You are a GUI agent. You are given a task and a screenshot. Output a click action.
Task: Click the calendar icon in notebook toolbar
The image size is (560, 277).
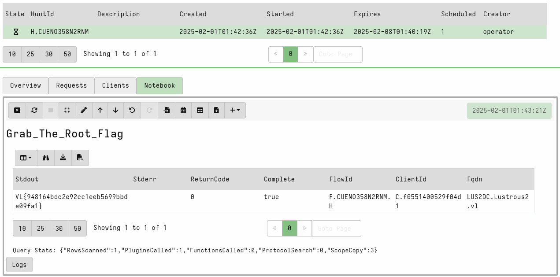(183, 111)
